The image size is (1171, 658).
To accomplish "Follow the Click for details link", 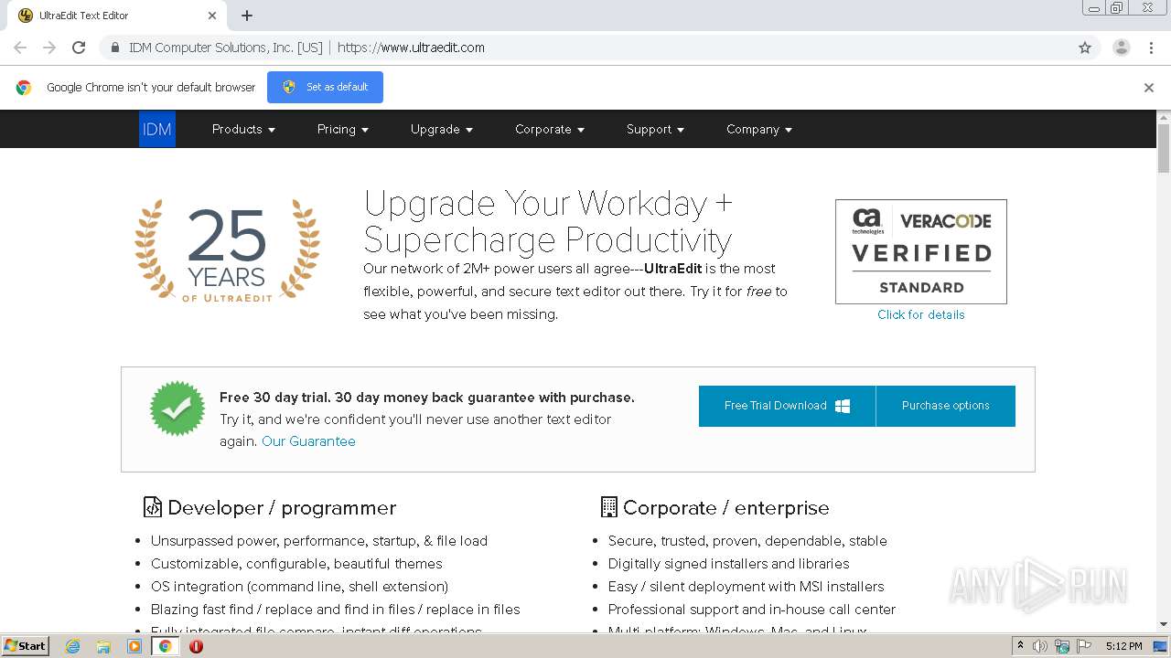I will [x=920, y=314].
